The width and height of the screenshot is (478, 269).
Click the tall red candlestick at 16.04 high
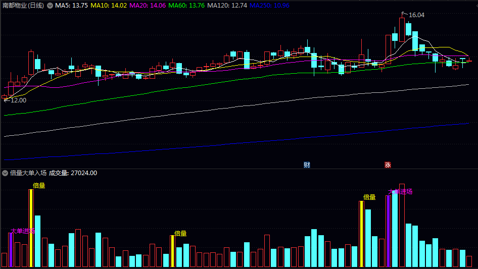[402, 30]
